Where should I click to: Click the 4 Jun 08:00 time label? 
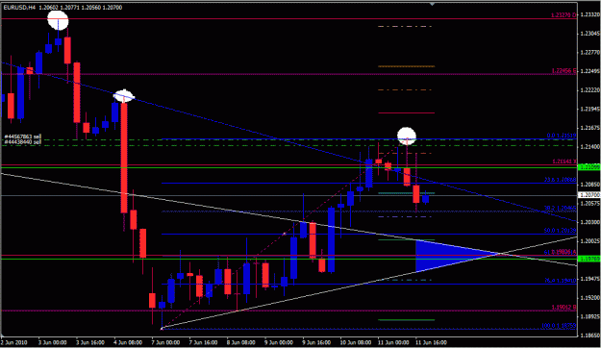point(128,342)
